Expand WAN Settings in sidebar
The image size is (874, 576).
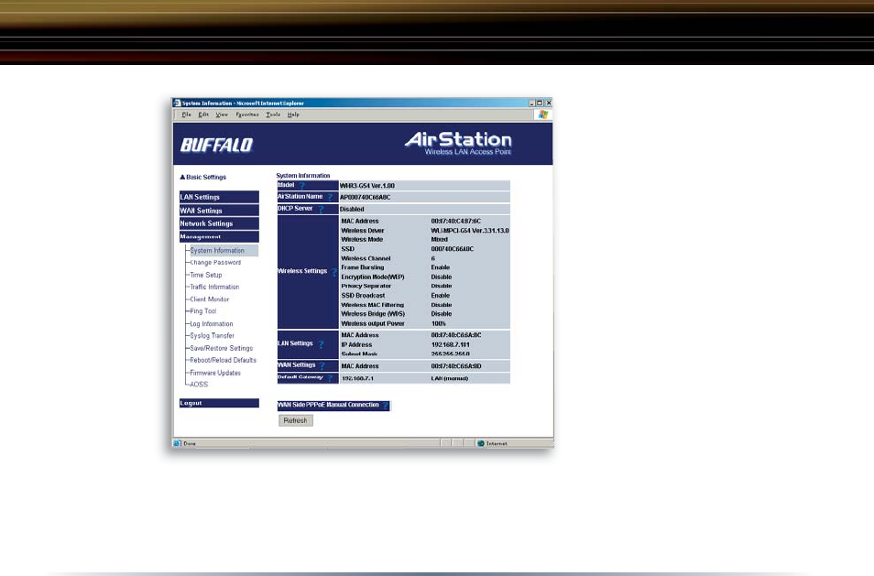[x=219, y=211]
